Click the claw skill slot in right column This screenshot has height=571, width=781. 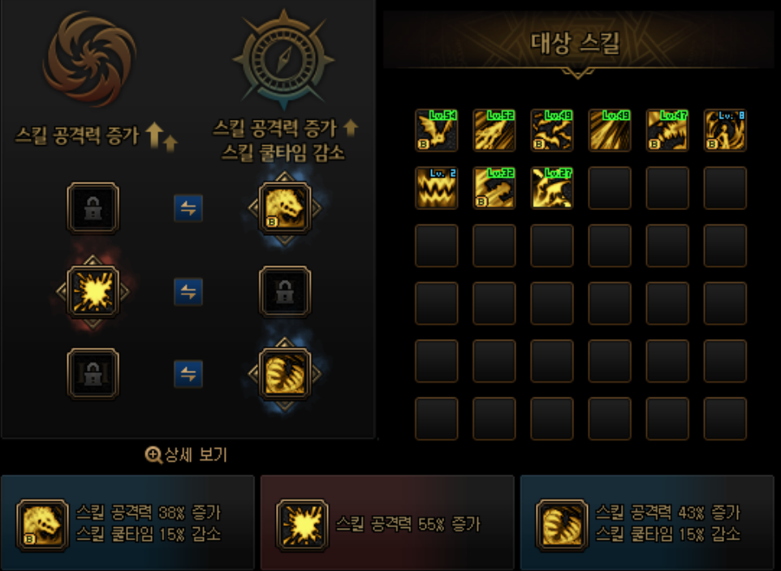284,374
